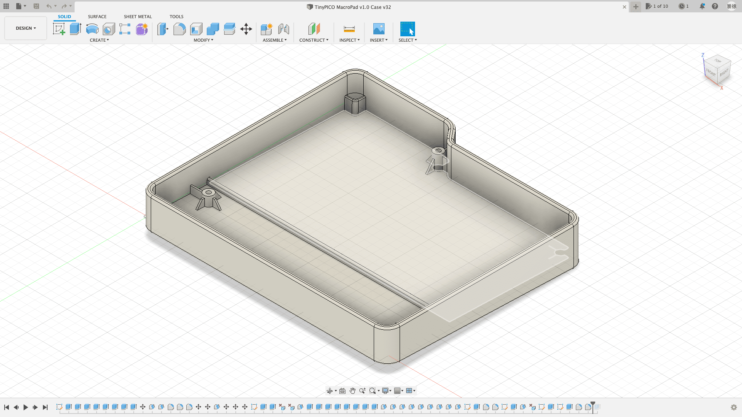Click the Redo button in toolbar
The image size is (742, 417).
coord(64,6)
